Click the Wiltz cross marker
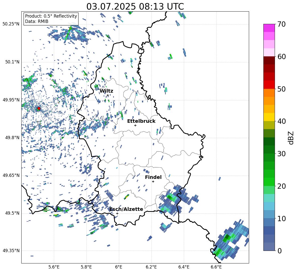 (x=108, y=95)
